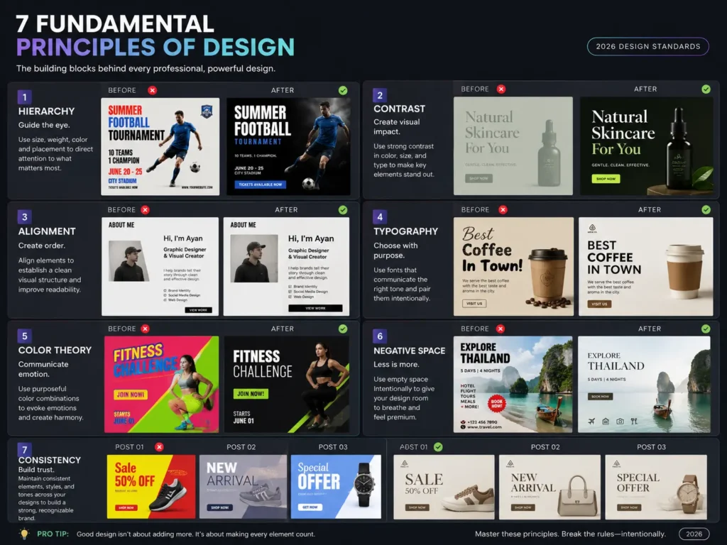This screenshot has width=727, height=545.
Task: Select the gray NEW ARRIVAL sneaker post thumbnail
Action: click(x=243, y=487)
